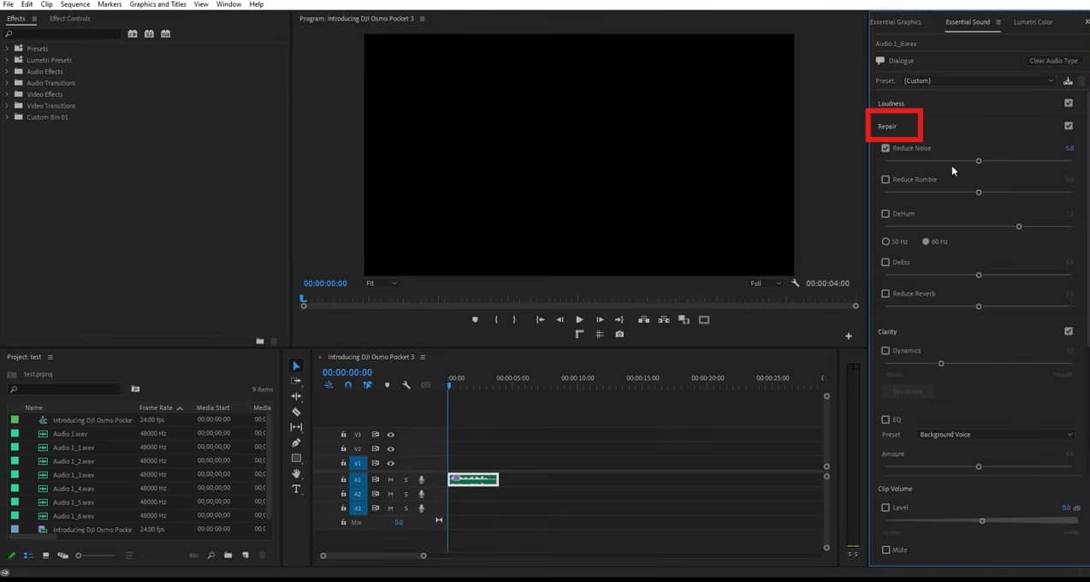This screenshot has height=582, width=1090.
Task: Expand the Lumetri Presets folder
Action: pyautogui.click(x=8, y=60)
